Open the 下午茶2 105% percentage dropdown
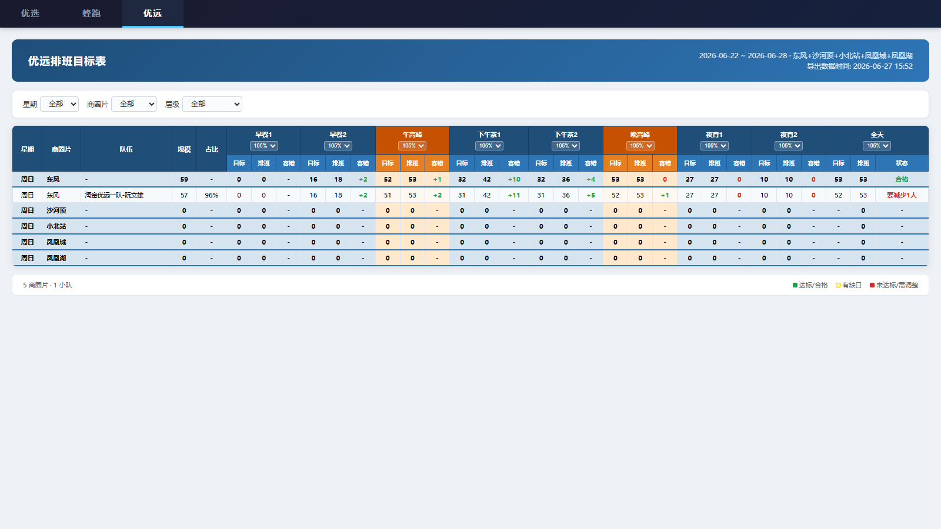The width and height of the screenshot is (941, 529). click(x=566, y=146)
